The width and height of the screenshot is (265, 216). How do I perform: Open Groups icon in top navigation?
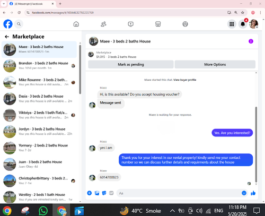coord(185,24)
